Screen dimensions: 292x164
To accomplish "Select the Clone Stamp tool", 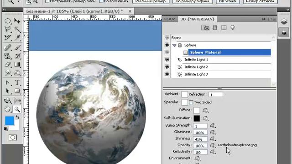I will [7, 56].
